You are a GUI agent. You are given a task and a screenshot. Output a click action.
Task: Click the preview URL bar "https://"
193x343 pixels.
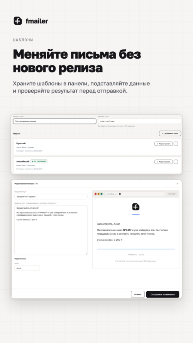coord(135,194)
